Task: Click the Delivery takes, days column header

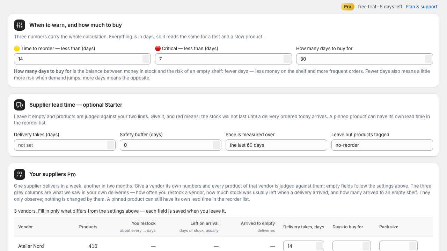Action: click(303, 227)
